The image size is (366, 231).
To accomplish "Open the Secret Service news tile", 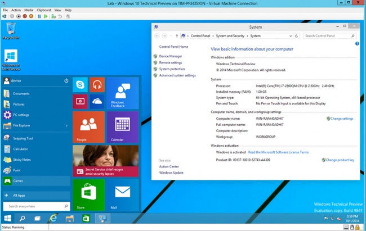I will (x=106, y=161).
